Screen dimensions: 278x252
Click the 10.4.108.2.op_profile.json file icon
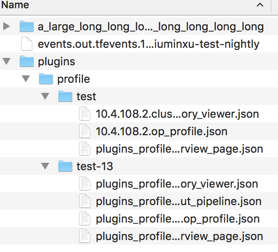(85, 131)
